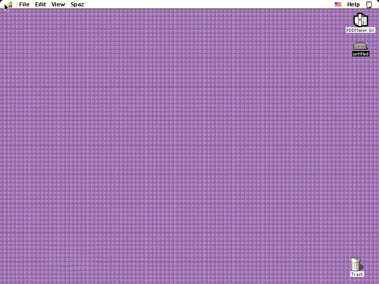Click the 'PDDMaker GX' icon label

[360, 30]
